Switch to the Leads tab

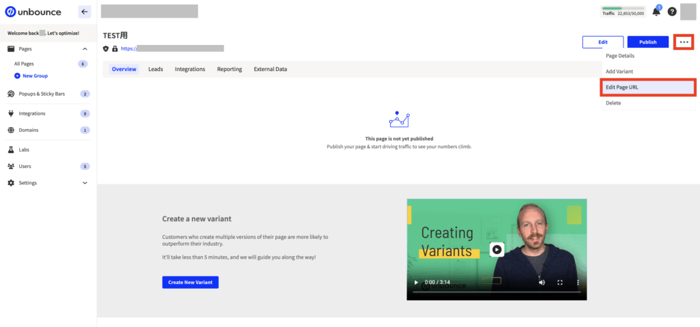[x=155, y=69]
